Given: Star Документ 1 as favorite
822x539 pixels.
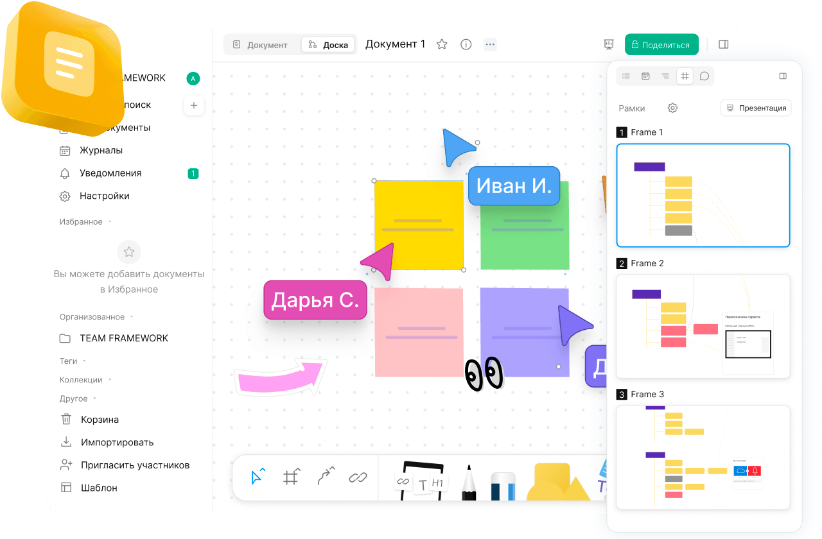Looking at the screenshot, I should click(x=442, y=44).
